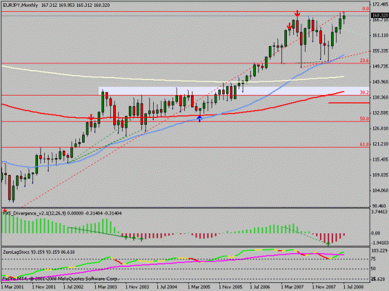The height and width of the screenshot is (291, 389).
Task: Click the small red arrow beside the FX5_Divergence label
Action: (x=5, y=210)
